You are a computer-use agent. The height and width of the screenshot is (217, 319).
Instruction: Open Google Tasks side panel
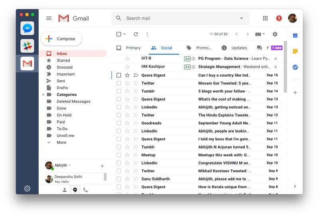click(x=295, y=67)
